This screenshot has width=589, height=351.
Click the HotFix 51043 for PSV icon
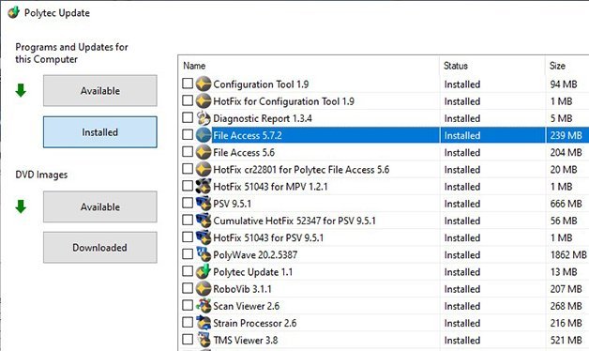tap(204, 237)
